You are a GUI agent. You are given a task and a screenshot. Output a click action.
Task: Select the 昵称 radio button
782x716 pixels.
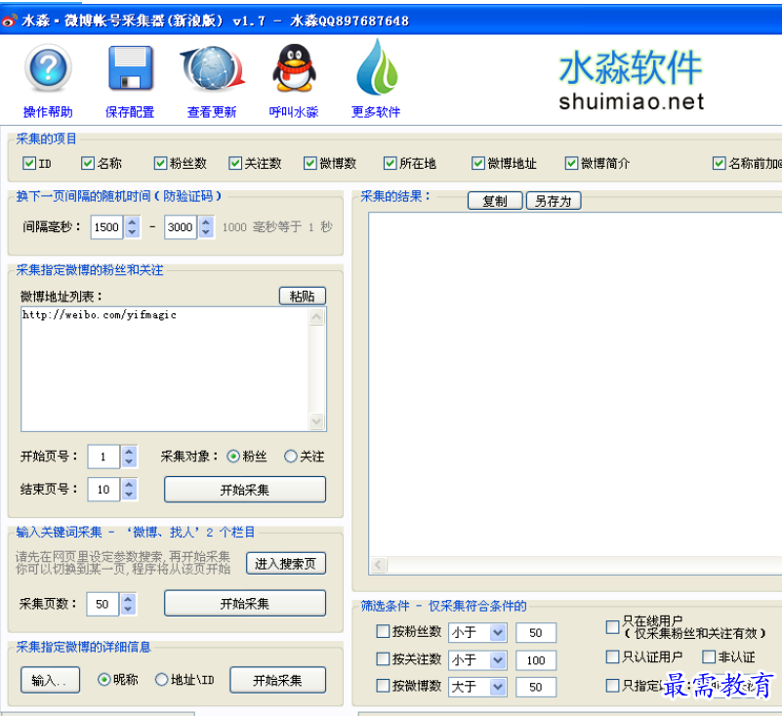click(x=103, y=680)
